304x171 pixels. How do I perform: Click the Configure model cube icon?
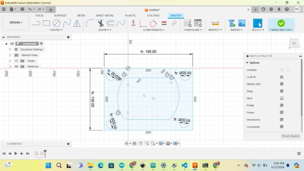pos(188,23)
